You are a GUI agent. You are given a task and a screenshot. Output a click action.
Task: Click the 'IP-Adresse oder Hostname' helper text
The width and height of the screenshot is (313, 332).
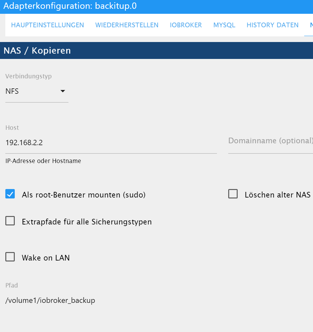43,161
